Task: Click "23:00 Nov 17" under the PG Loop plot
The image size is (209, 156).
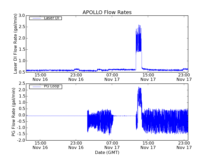Action: click(184, 145)
